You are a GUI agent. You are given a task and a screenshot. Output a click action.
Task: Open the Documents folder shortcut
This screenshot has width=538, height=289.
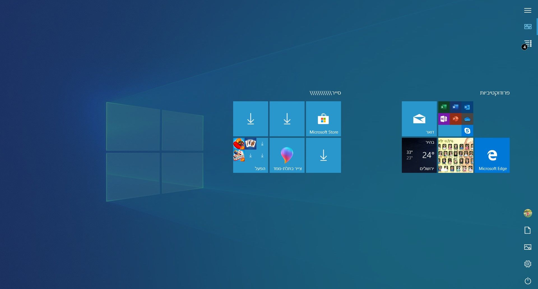[528, 230]
